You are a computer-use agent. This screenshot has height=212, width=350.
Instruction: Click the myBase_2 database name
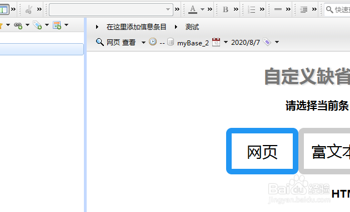tap(193, 43)
